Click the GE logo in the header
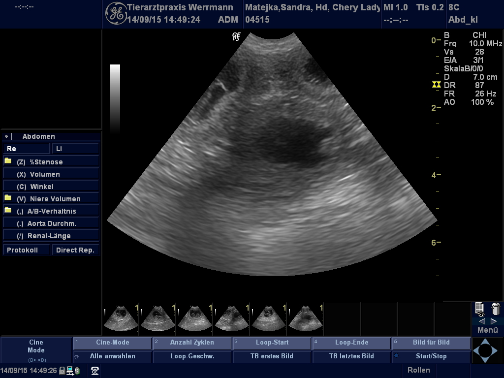Viewport: 504px width, 378px height. 116,13
